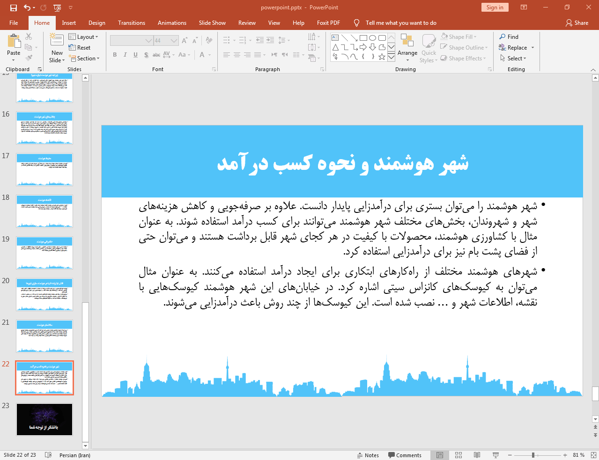Open the Design tab
This screenshot has width=599, height=460.
97,23
